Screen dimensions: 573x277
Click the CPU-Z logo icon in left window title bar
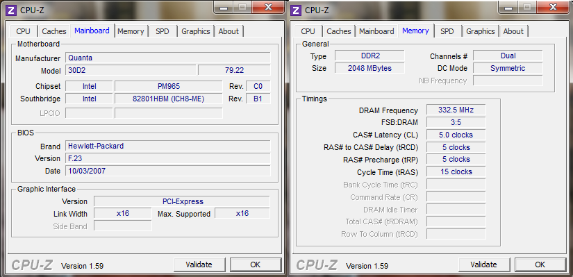pos(11,10)
